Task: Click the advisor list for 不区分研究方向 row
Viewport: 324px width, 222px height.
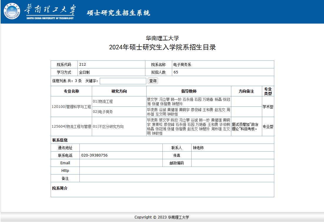Action: pyautogui.click(x=189, y=126)
